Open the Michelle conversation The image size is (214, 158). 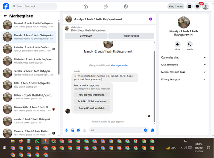click(x=29, y=61)
